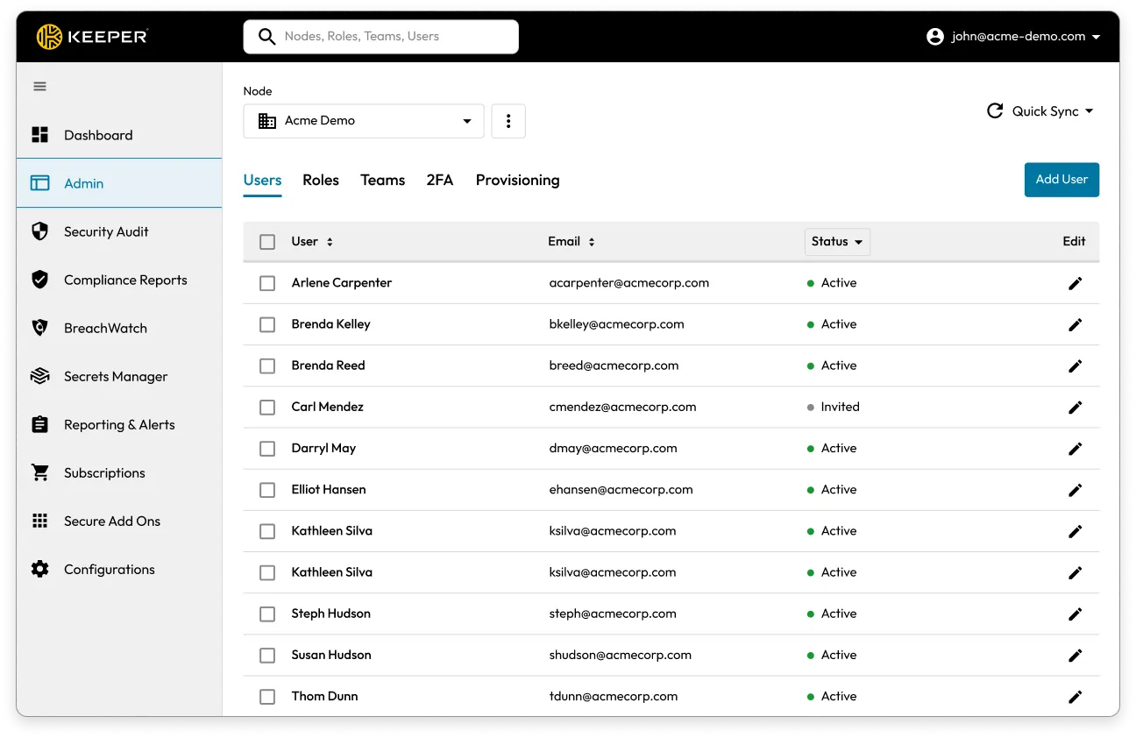Edit Darryl May with the pencil icon

click(x=1076, y=448)
